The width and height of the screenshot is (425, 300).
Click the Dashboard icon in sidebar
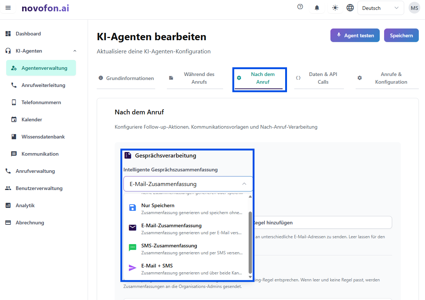click(8, 34)
